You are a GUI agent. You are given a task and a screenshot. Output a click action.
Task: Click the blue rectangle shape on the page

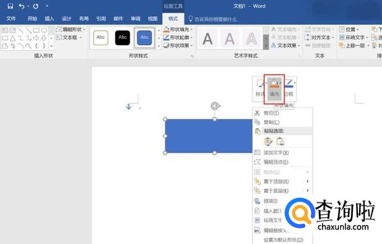[x=208, y=136]
